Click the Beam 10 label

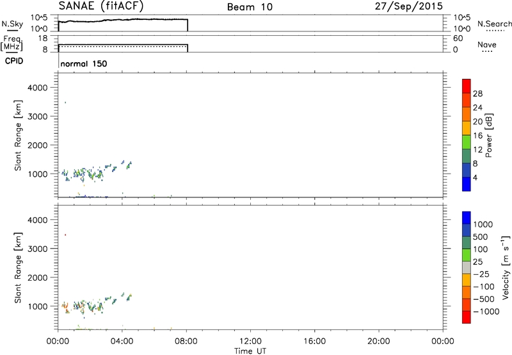point(250,7)
